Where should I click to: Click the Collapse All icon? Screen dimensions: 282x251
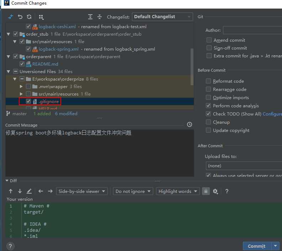click(100, 17)
